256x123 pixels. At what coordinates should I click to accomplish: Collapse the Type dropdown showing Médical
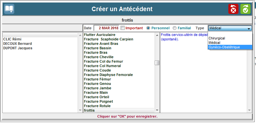tap(230, 28)
